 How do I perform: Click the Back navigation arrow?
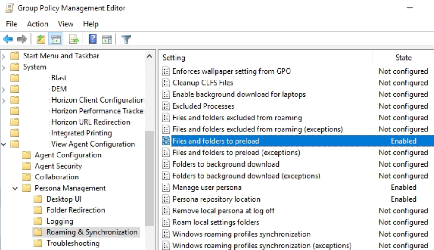coord(8,39)
